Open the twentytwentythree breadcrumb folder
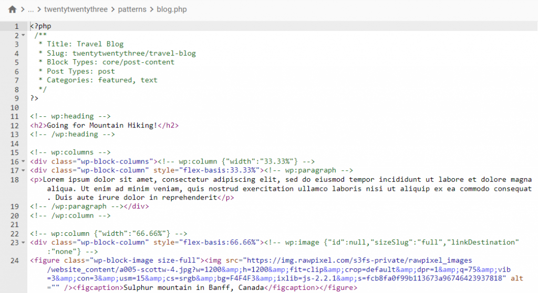The image size is (538, 293). [x=76, y=9]
